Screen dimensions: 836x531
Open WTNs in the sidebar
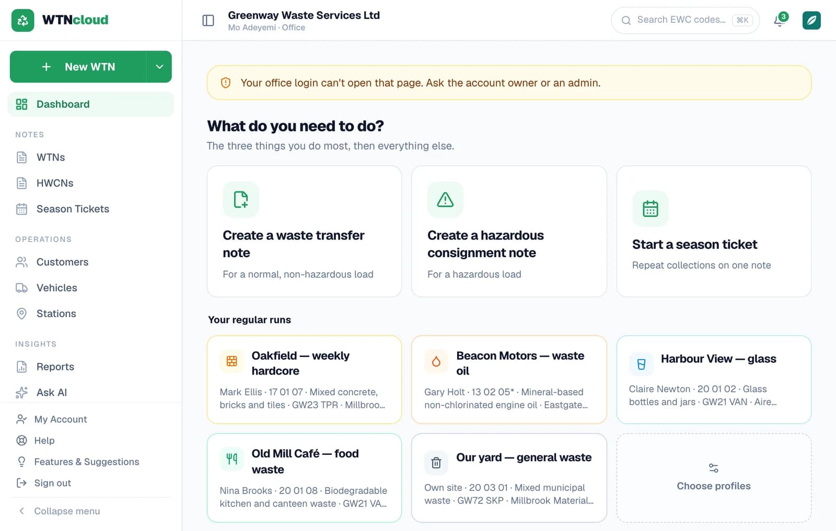91,158
